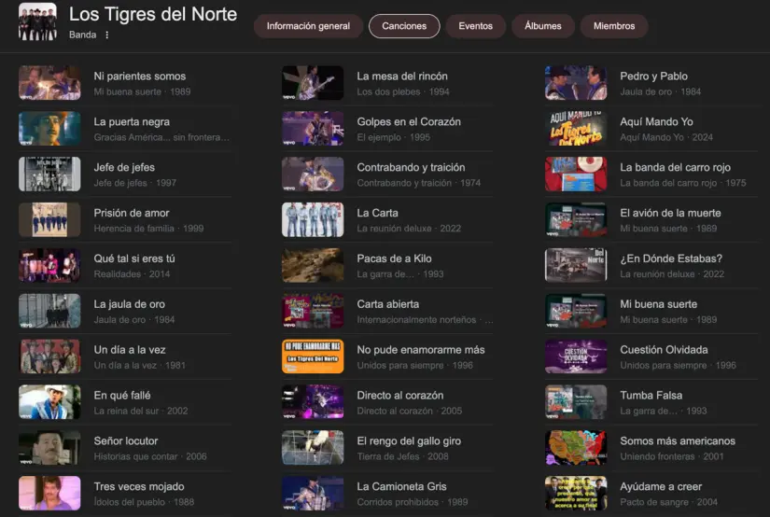Click the subtitle Uniendo fronteras · 2001
Viewport: 770px width, 517px height.
tap(672, 456)
